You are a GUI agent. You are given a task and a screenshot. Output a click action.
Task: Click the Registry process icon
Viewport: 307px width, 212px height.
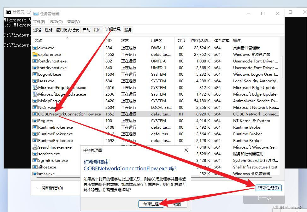pyautogui.click(x=35, y=121)
